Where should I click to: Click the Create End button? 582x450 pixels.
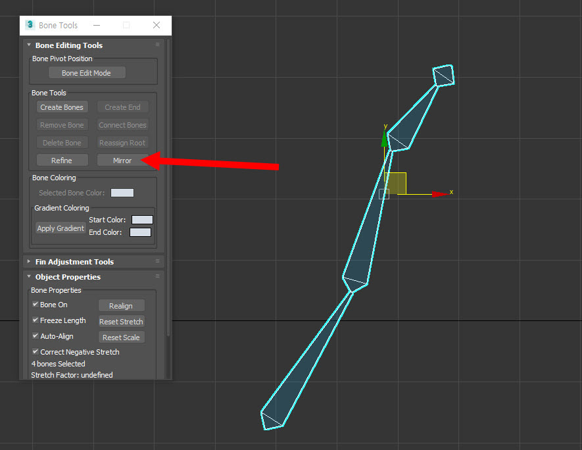[122, 107]
